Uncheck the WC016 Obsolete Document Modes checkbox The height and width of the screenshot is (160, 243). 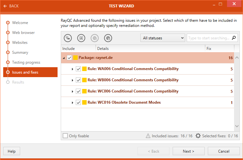78,102
